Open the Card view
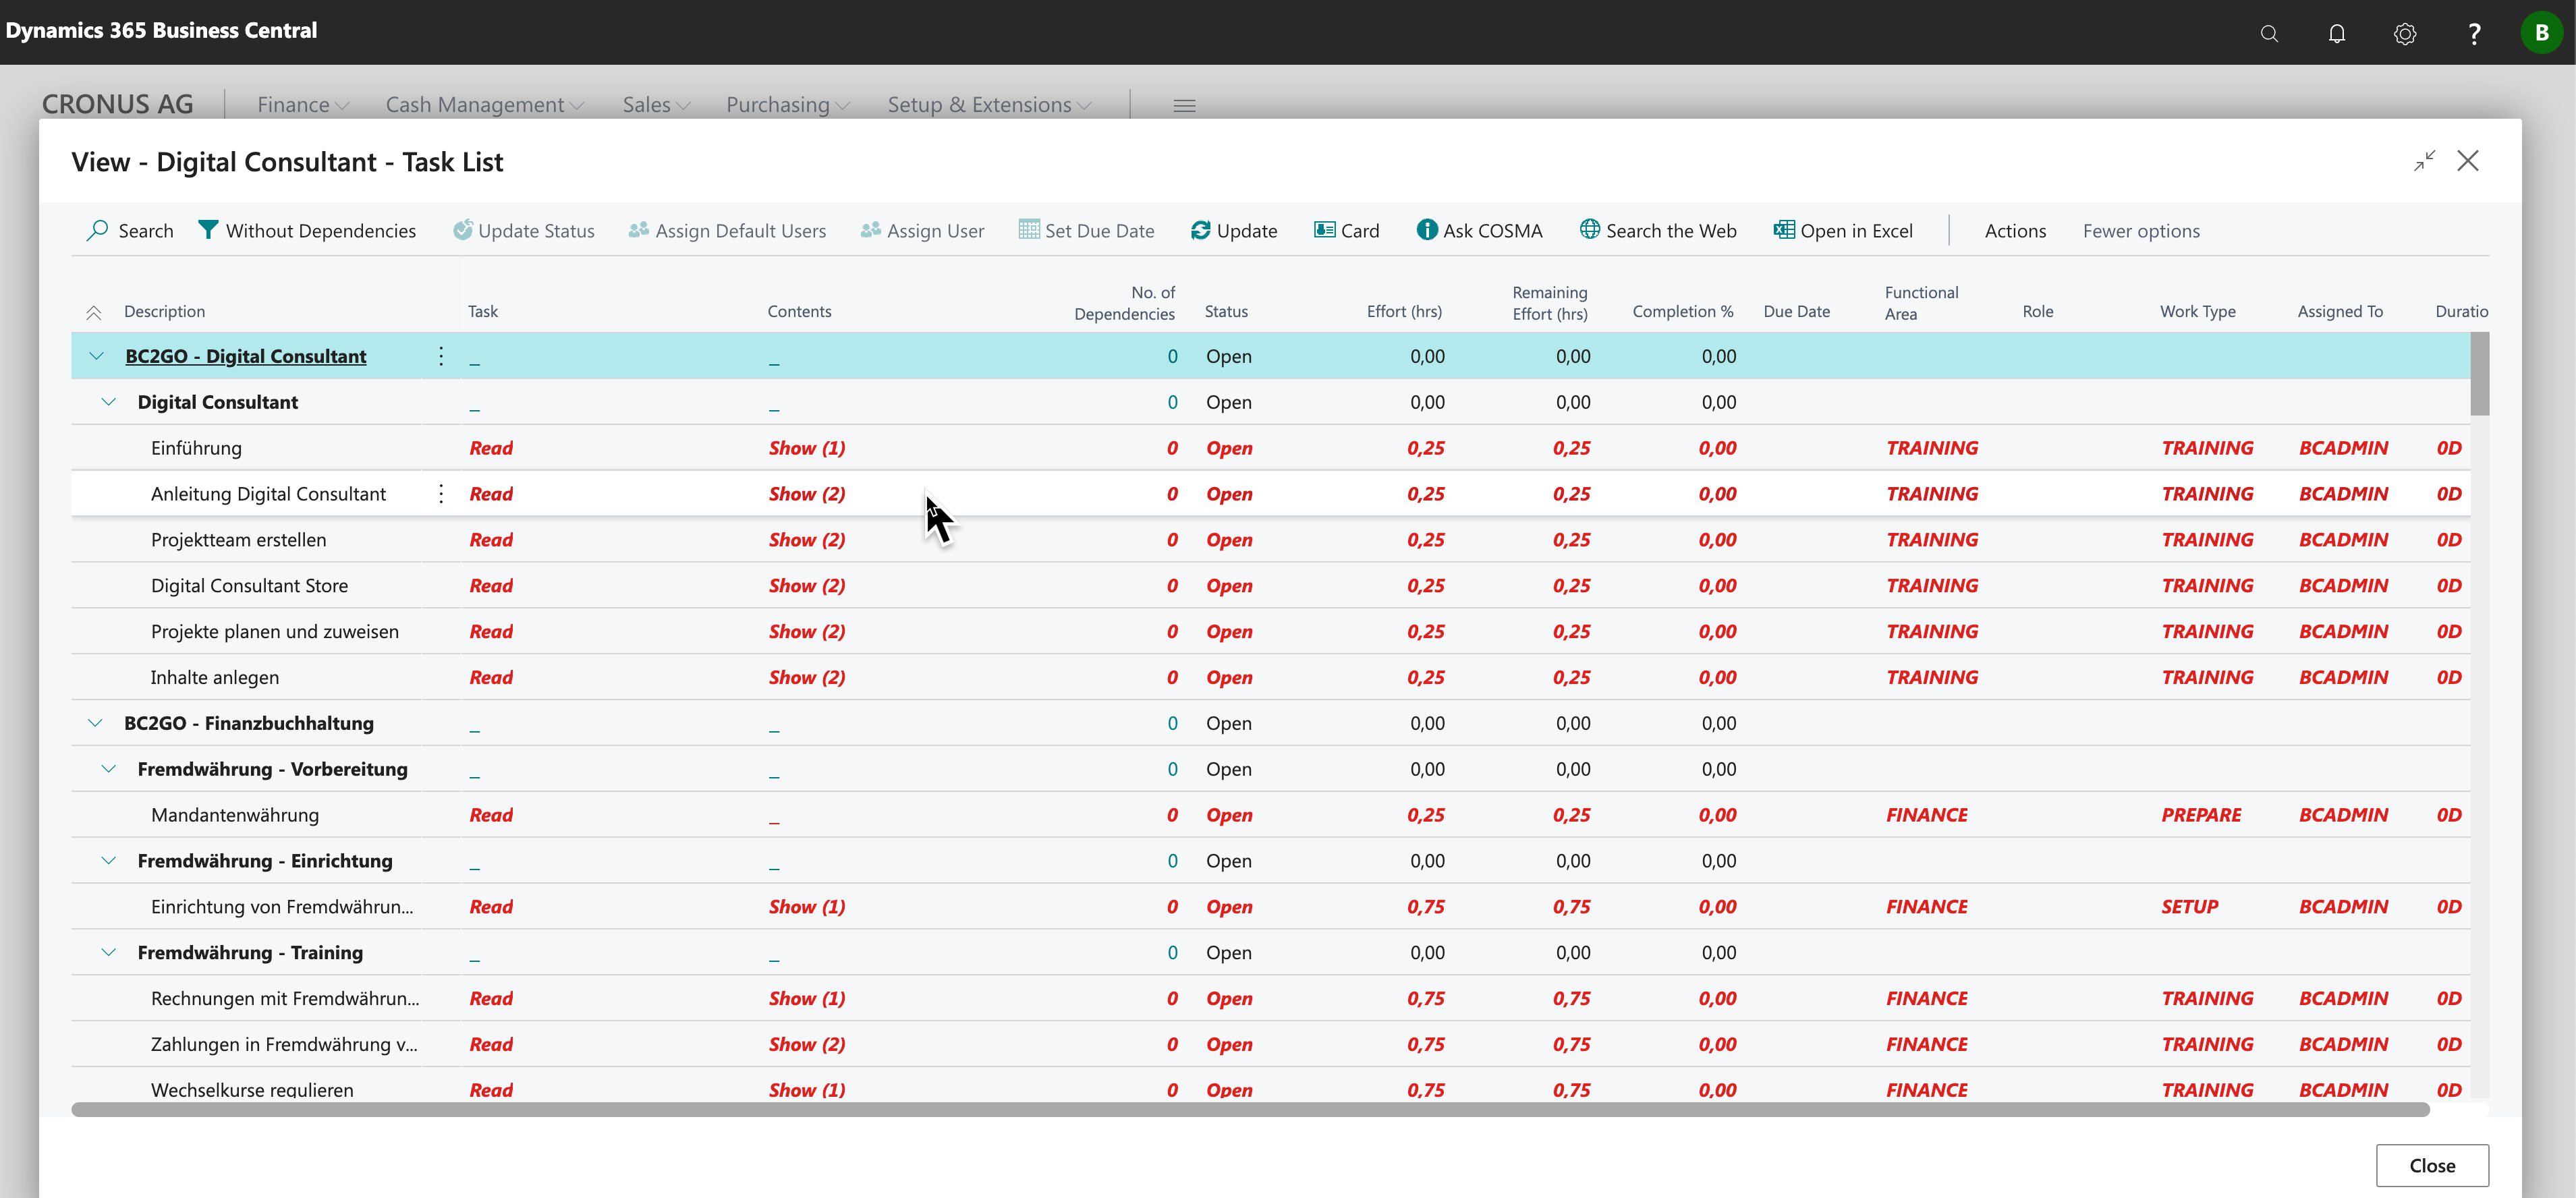 coord(1346,230)
